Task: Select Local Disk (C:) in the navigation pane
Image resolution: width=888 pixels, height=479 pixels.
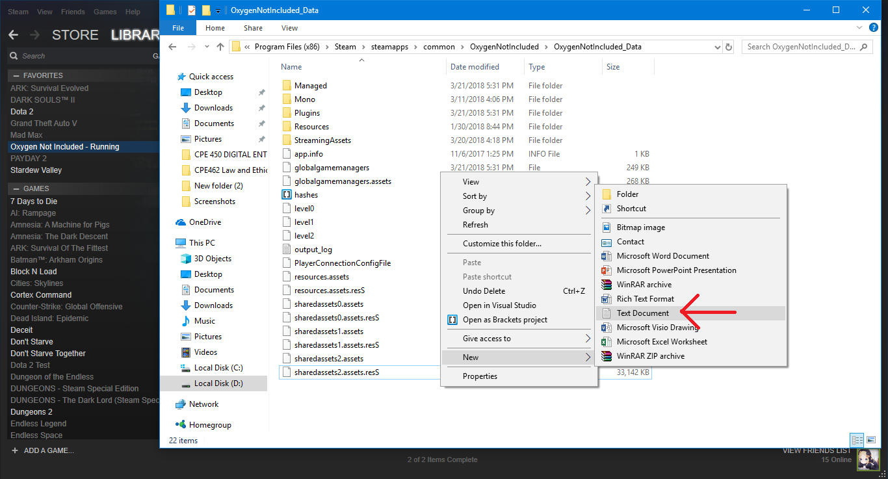Action: (x=218, y=368)
